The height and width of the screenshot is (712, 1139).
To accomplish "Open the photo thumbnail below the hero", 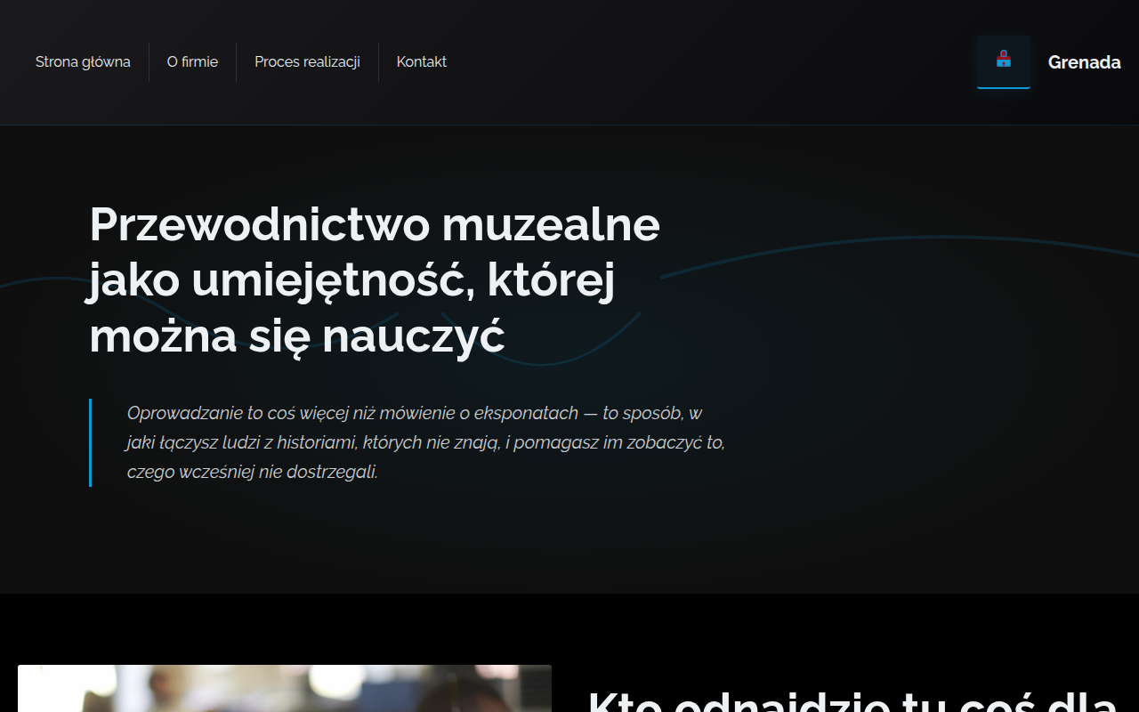I will (x=285, y=688).
